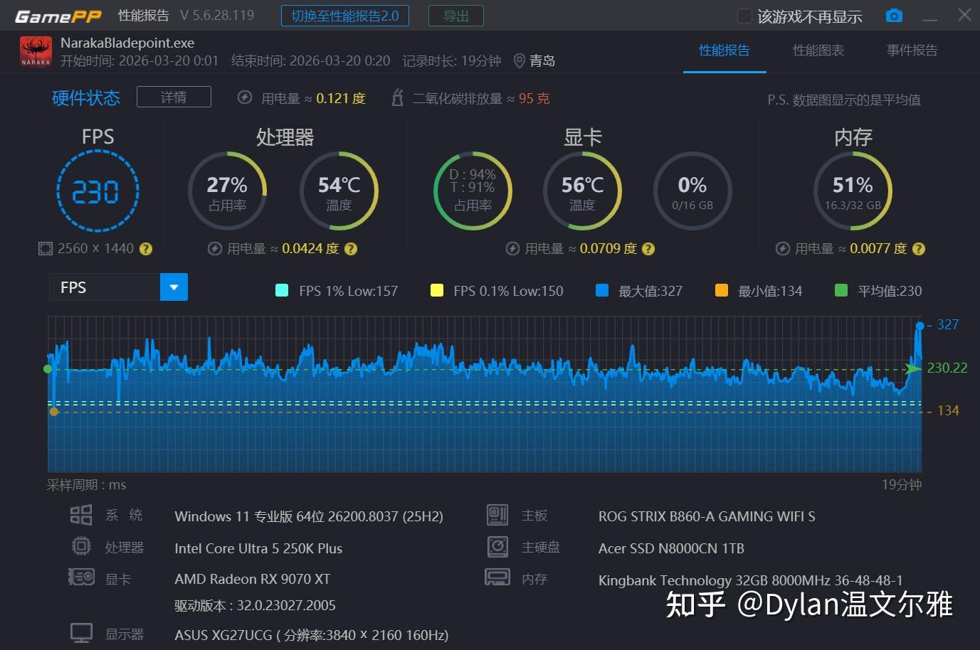
Task: Open the FPS metric dropdown arrow
Action: 174,287
